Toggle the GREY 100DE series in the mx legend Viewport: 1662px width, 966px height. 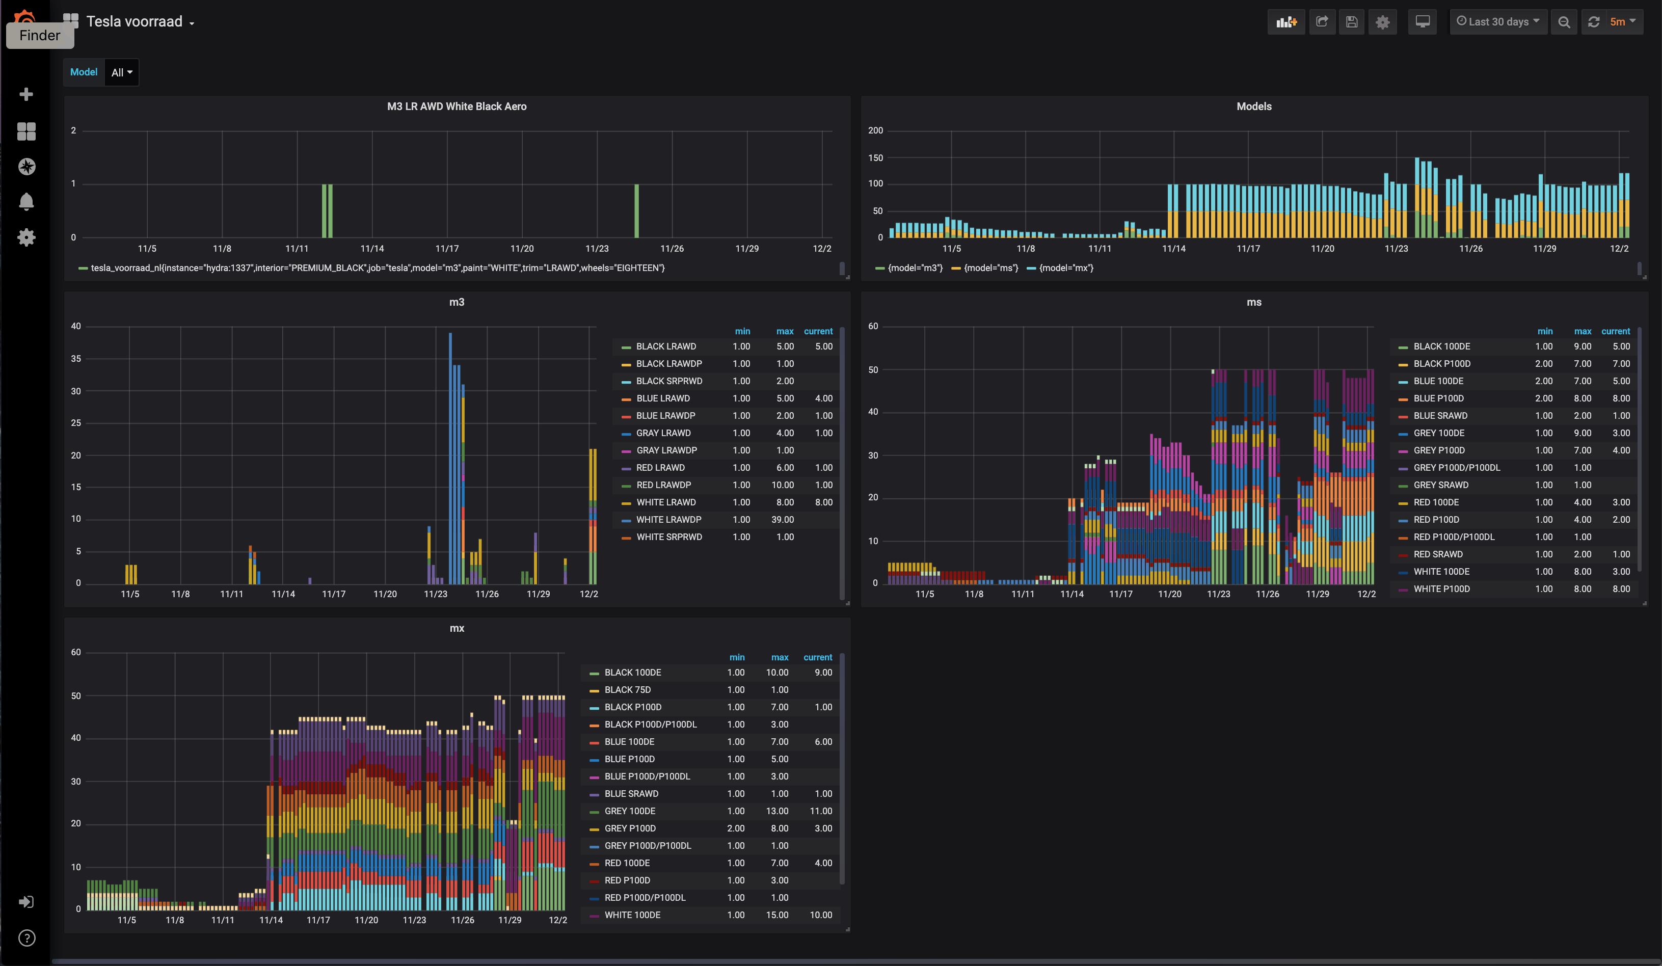click(629, 811)
